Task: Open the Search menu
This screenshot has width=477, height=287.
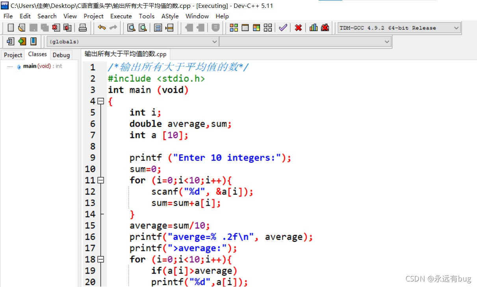Action: coord(47,16)
